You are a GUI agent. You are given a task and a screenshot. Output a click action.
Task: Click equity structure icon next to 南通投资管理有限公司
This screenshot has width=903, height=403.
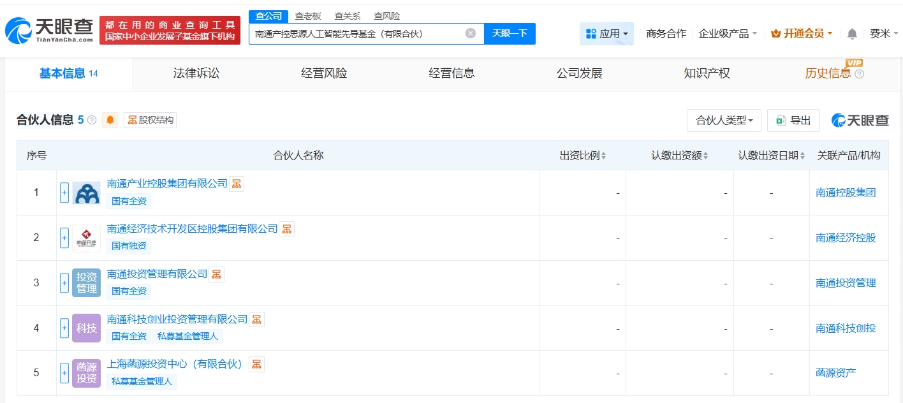(217, 274)
